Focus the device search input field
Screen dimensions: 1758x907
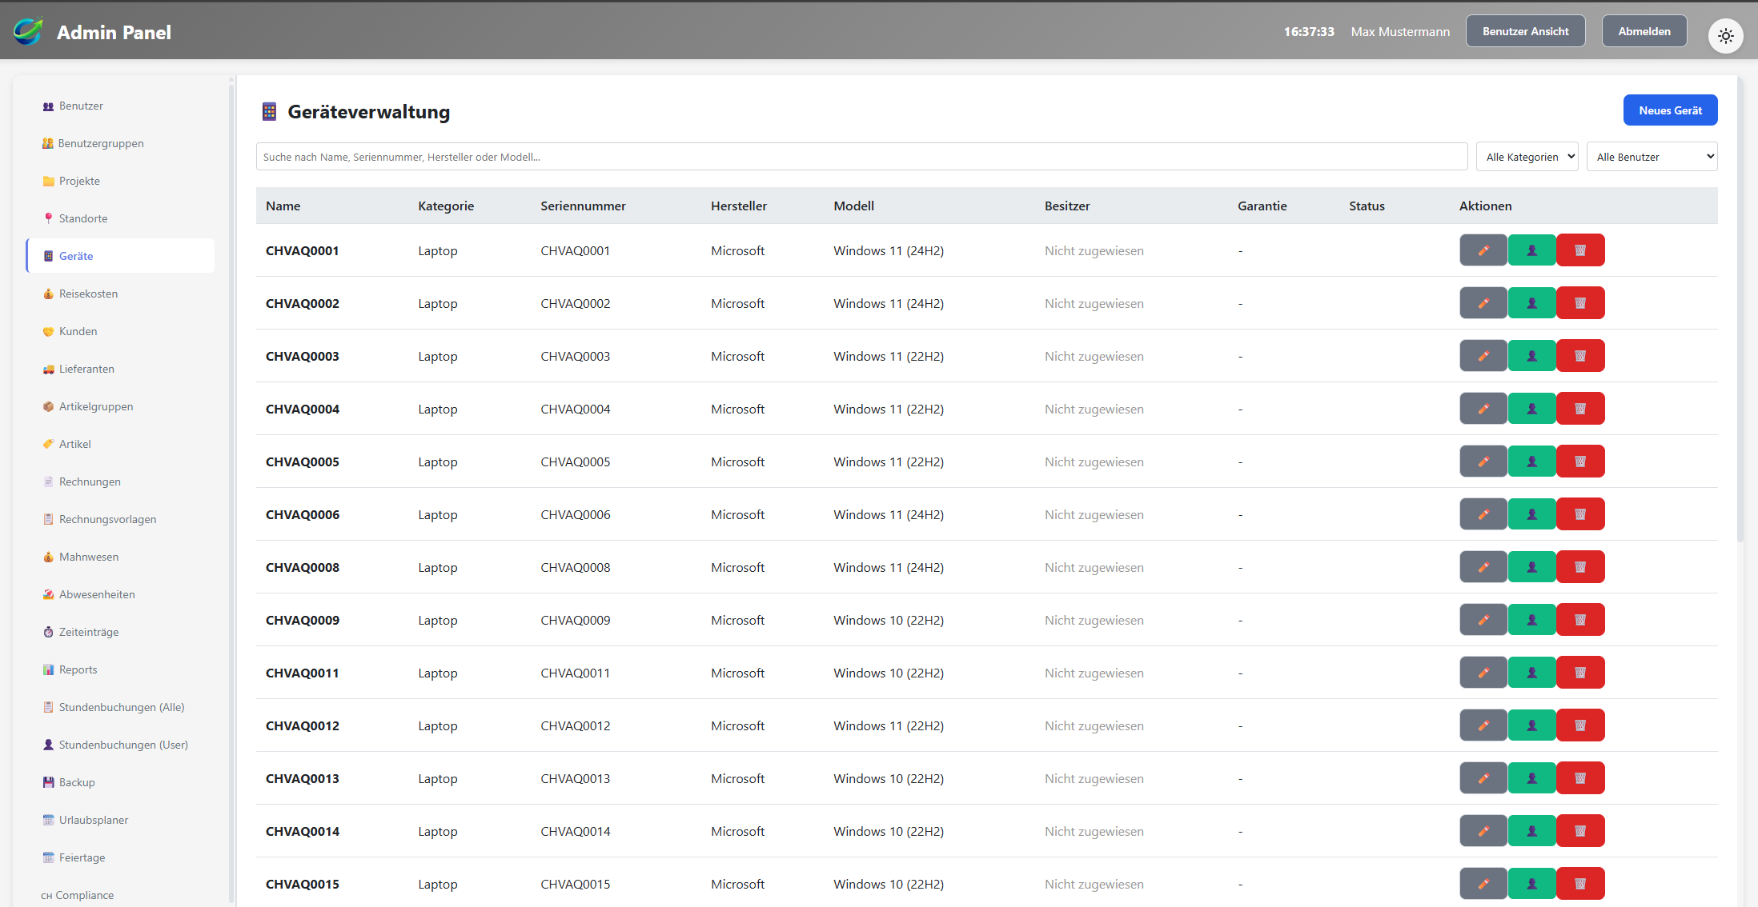861,157
